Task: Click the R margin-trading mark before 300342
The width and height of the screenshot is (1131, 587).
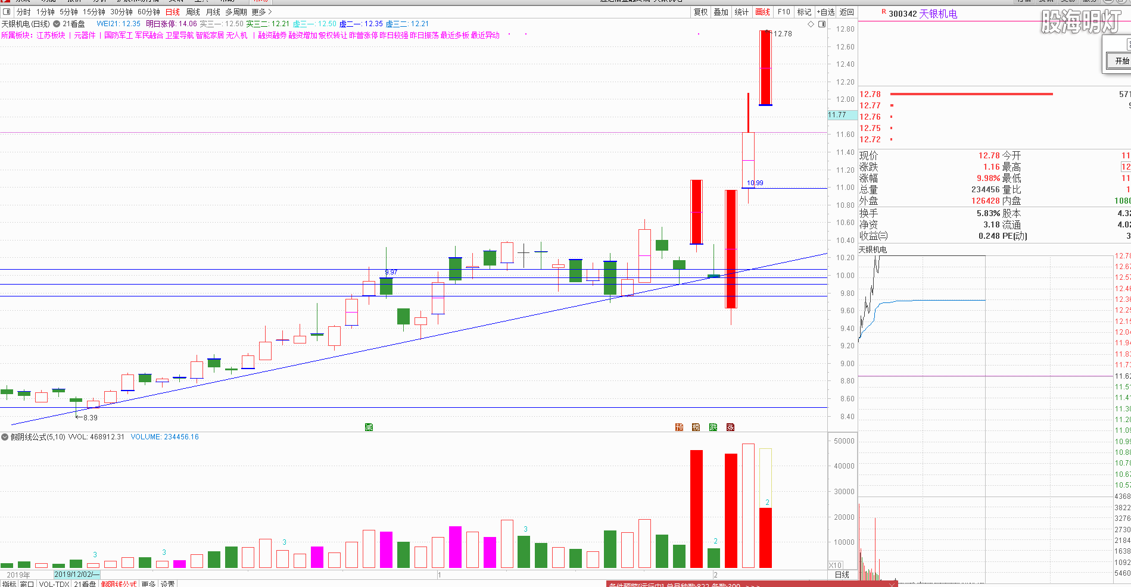Action: [883, 13]
